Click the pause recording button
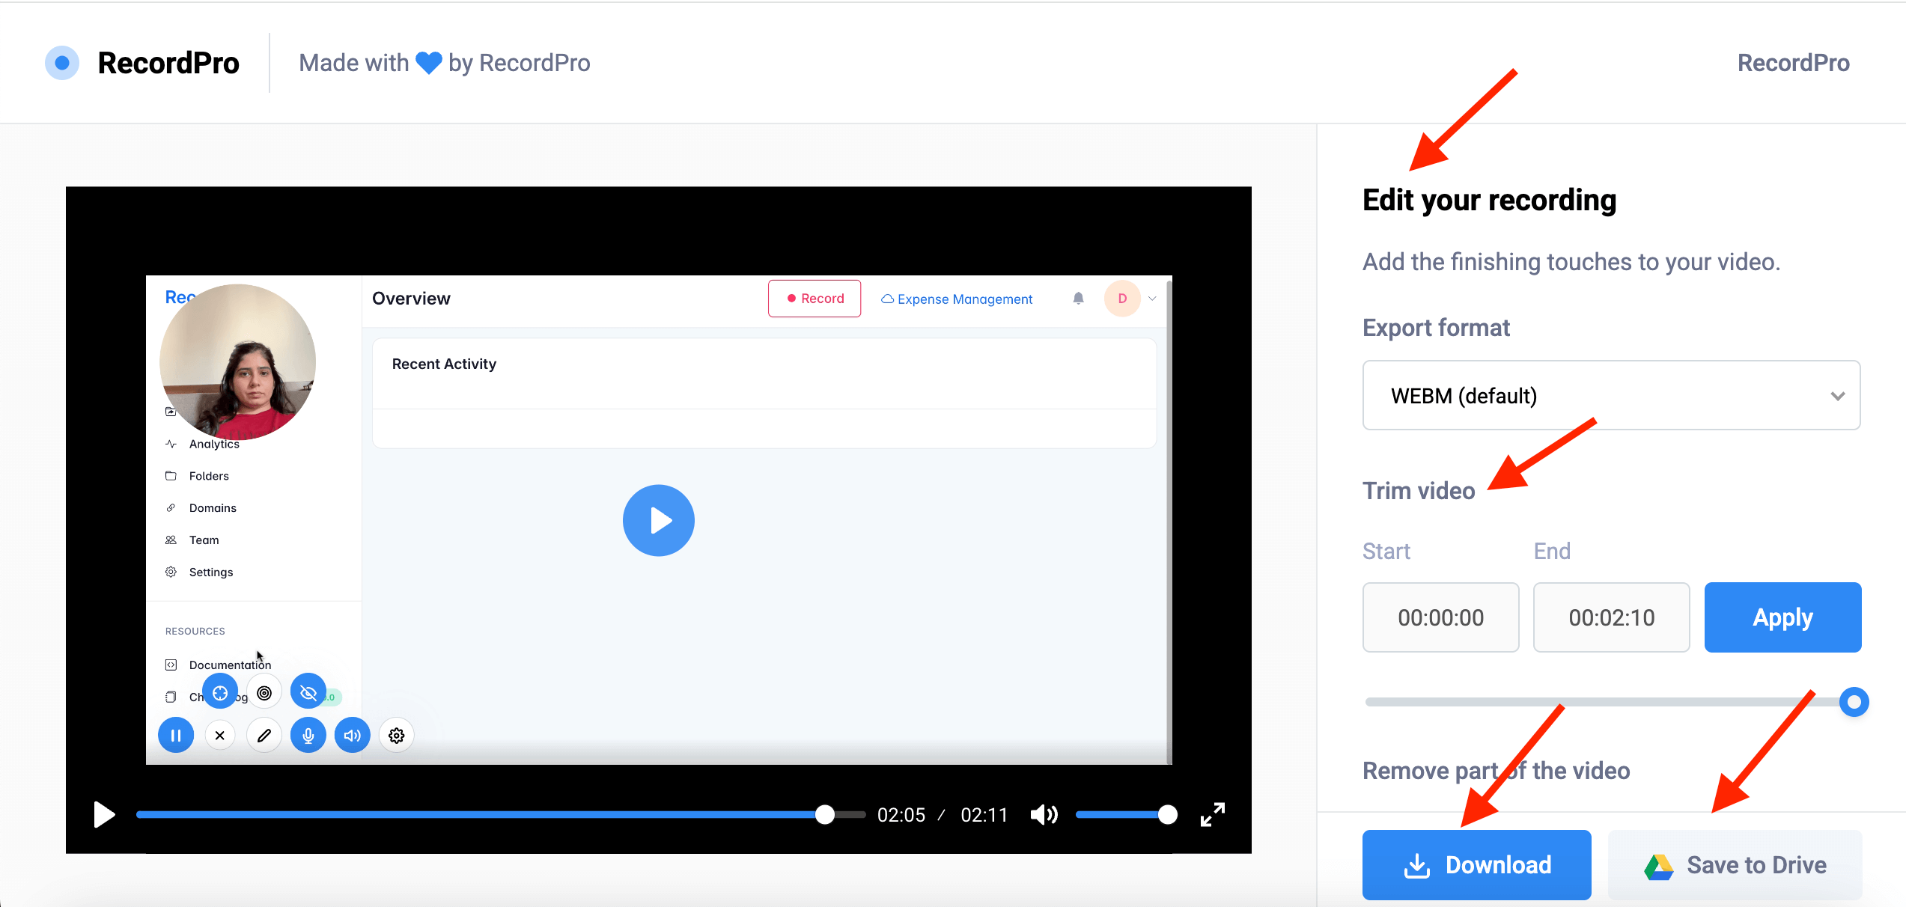 click(x=176, y=736)
